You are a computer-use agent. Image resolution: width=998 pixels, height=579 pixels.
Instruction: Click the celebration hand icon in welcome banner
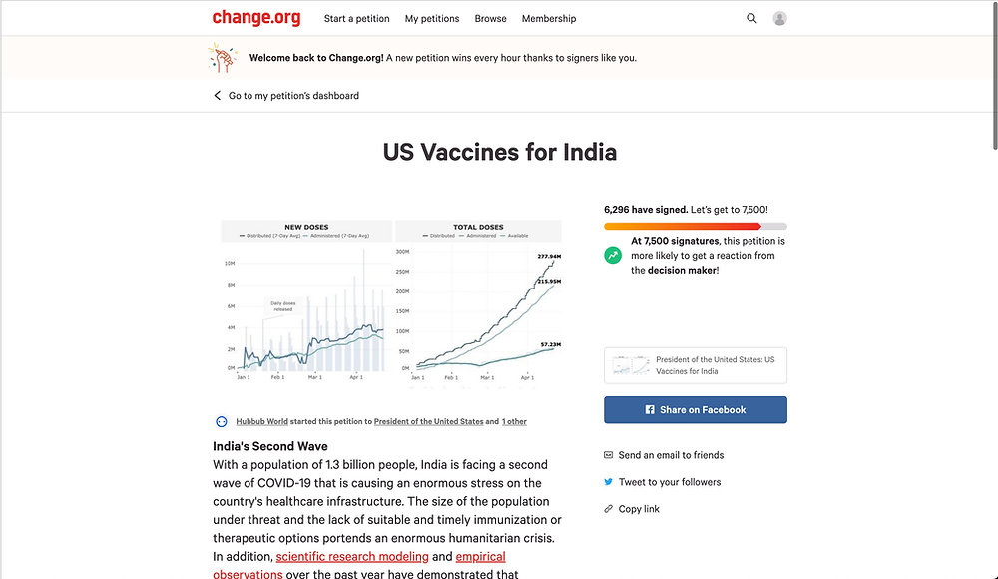(223, 58)
